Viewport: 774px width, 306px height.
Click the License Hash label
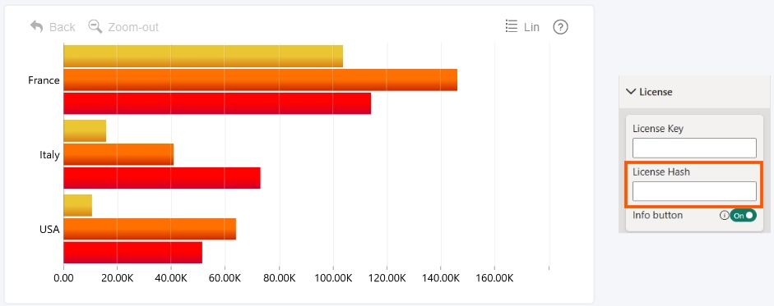[x=661, y=171]
